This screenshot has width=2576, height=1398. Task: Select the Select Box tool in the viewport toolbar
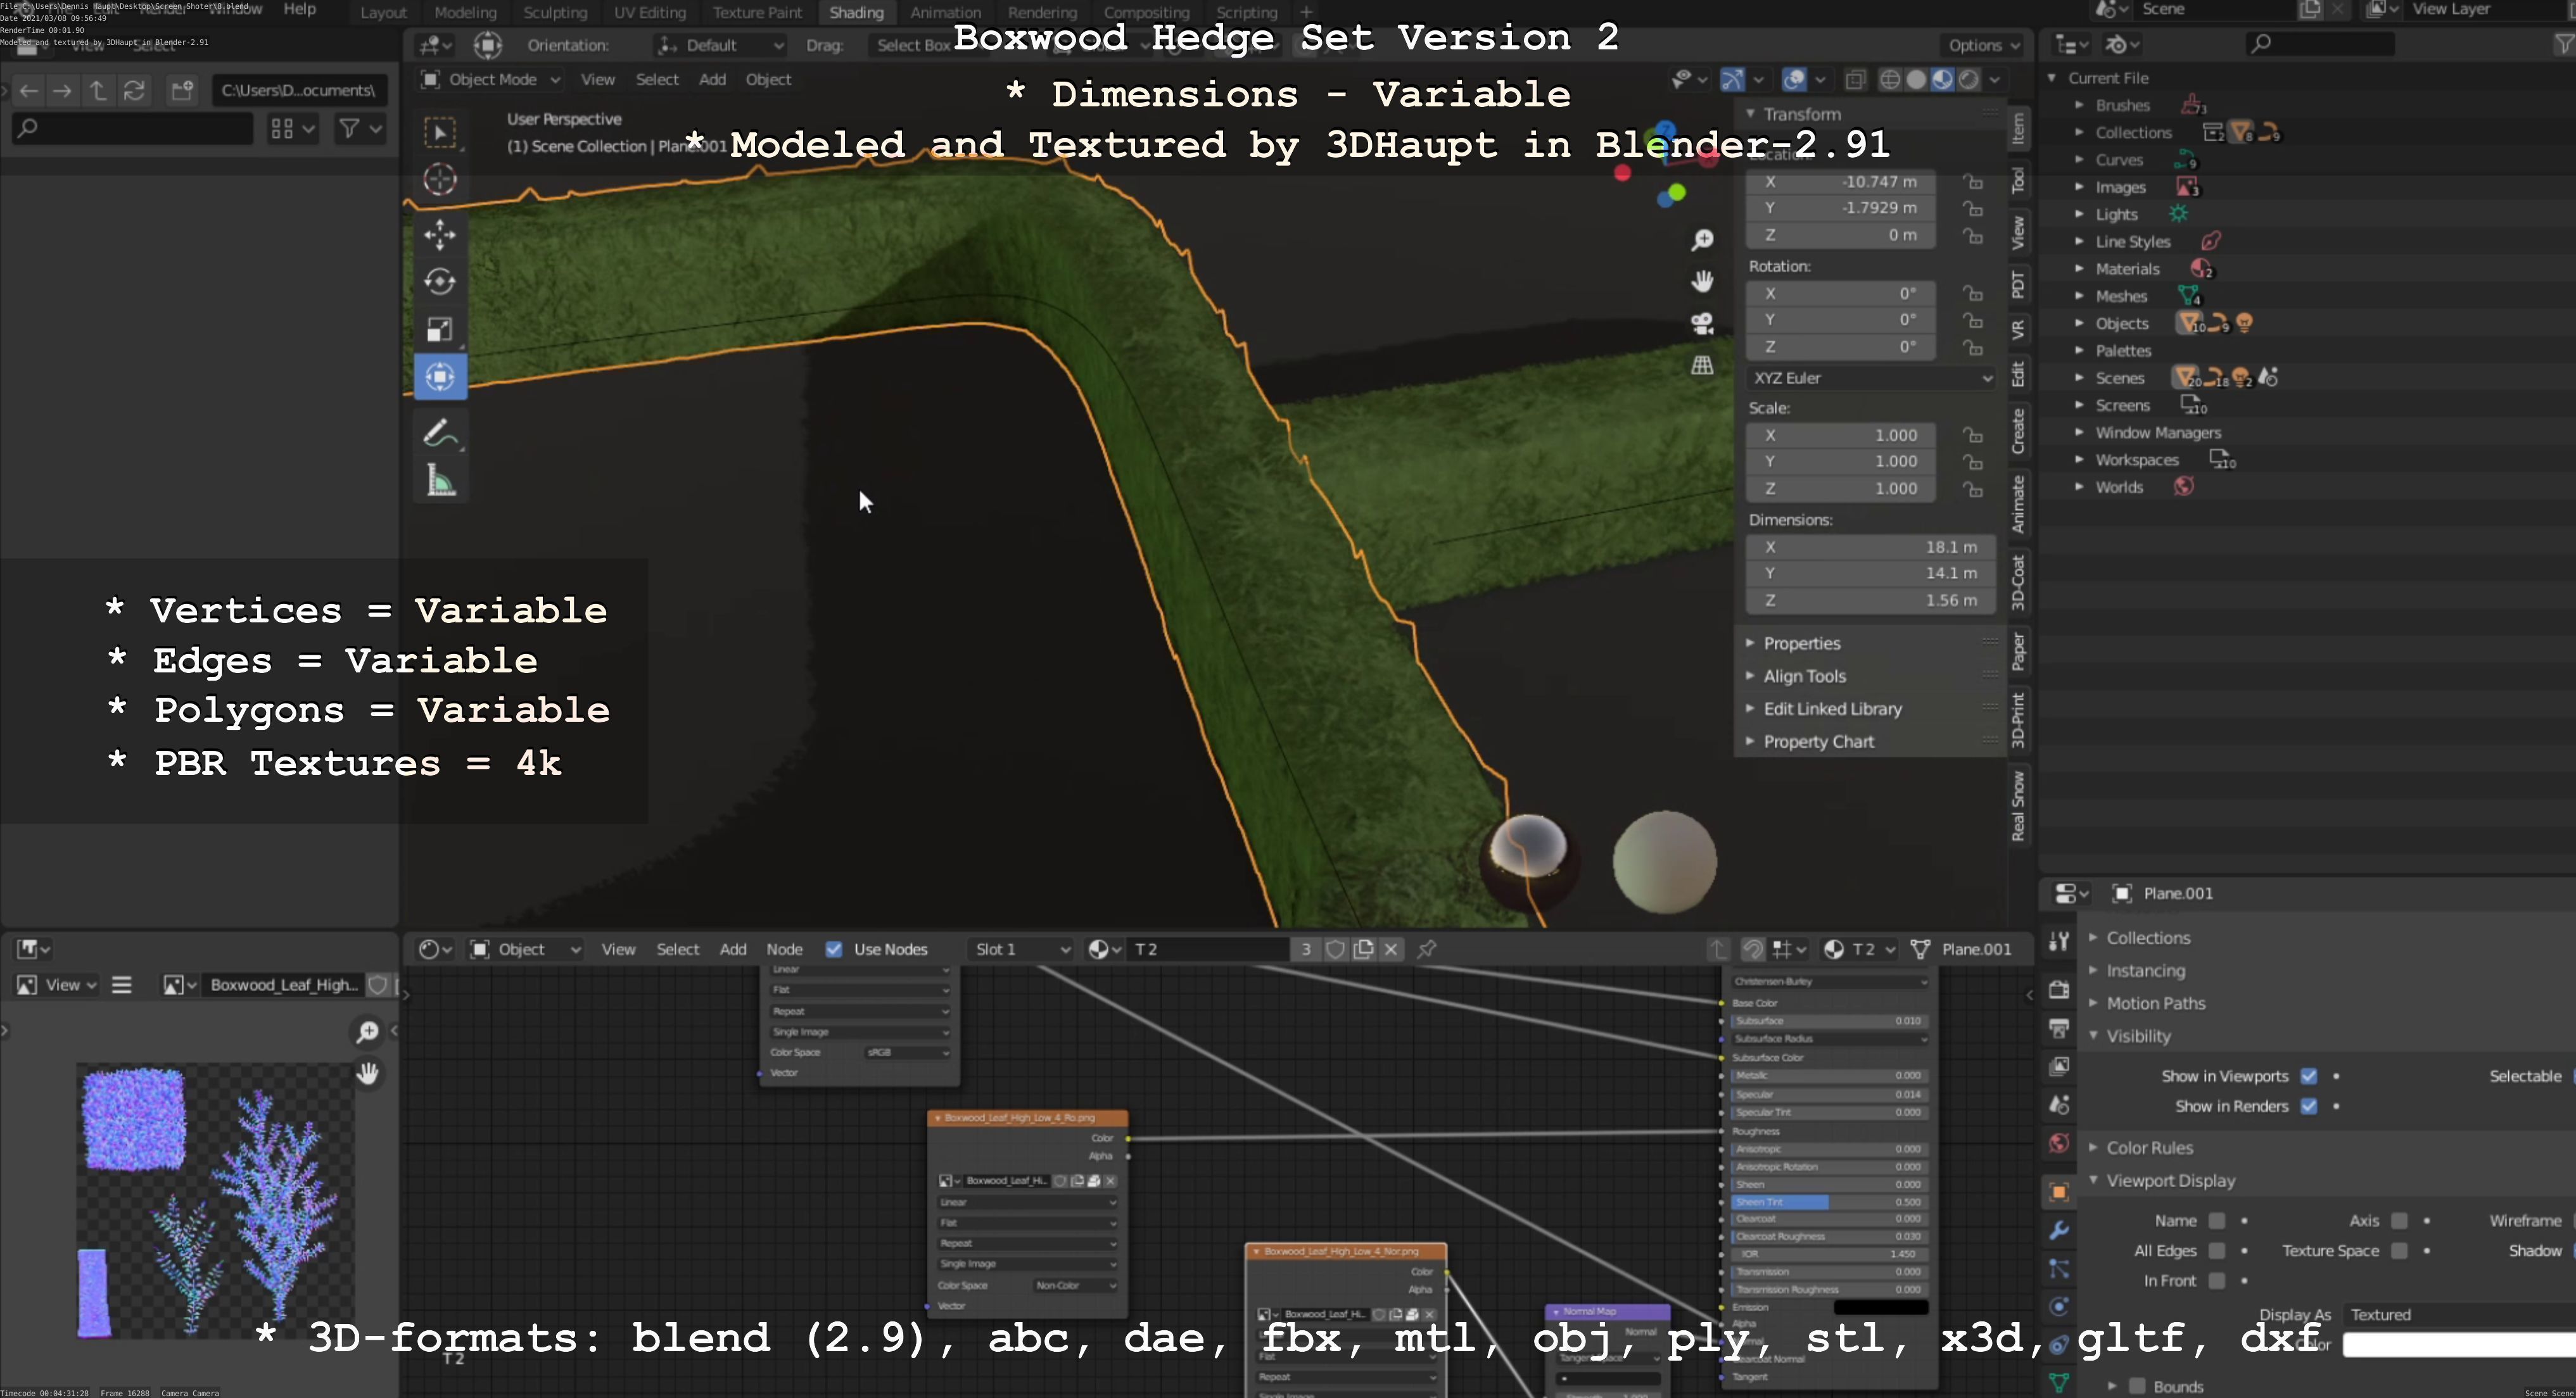(x=440, y=132)
